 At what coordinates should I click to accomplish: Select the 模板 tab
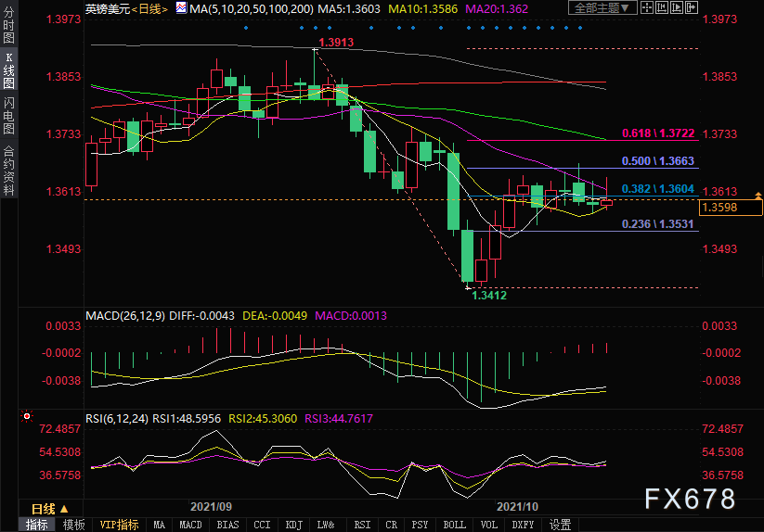(x=73, y=525)
